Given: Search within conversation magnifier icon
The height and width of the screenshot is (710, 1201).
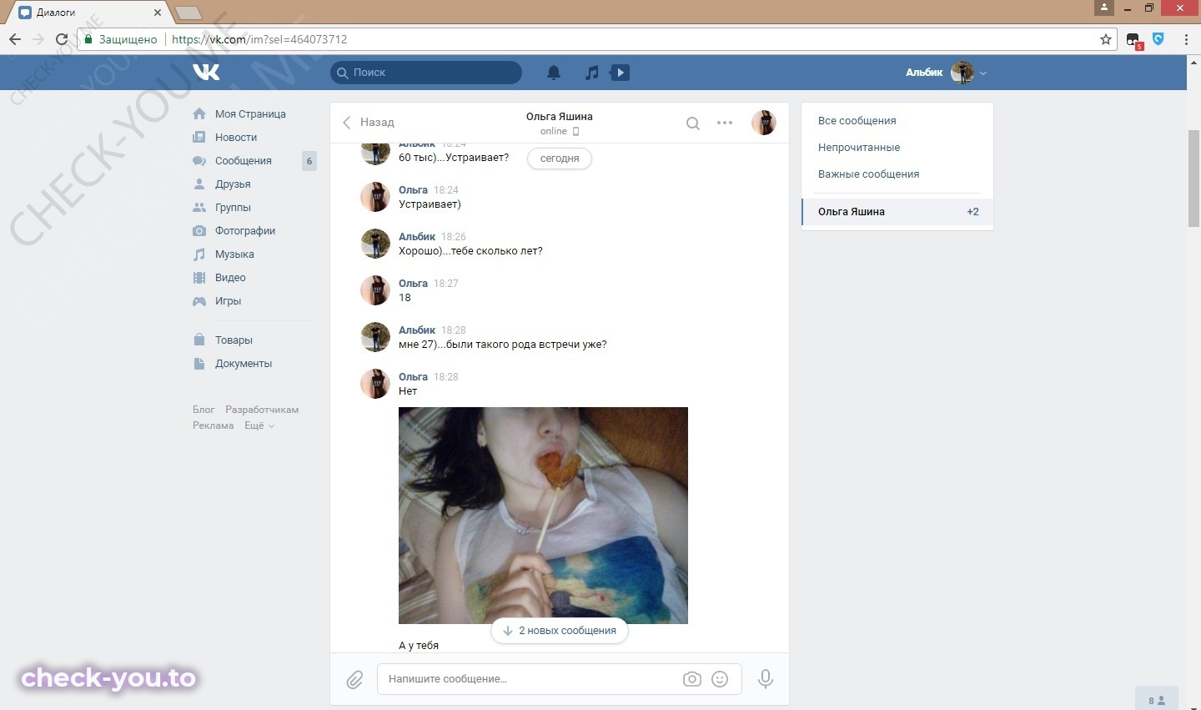Looking at the screenshot, I should [x=692, y=123].
